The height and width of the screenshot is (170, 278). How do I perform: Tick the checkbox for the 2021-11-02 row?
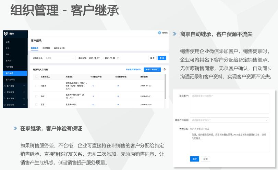coord(36,86)
